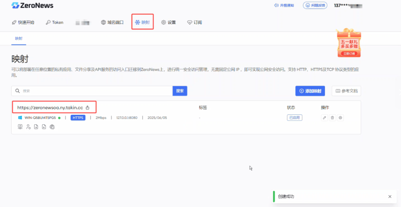Select the 映射 sub-tab under navigation
Screen dimensions: 401x207
(x=19, y=39)
